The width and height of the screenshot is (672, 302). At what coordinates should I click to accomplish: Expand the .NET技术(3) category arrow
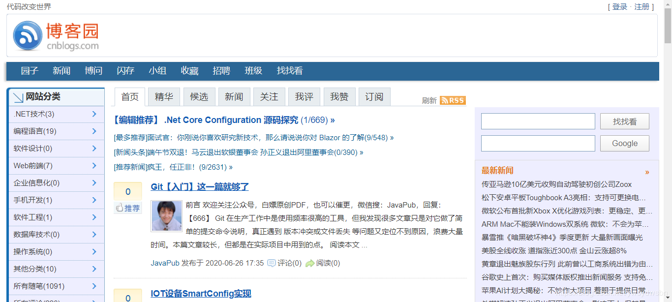coord(94,114)
